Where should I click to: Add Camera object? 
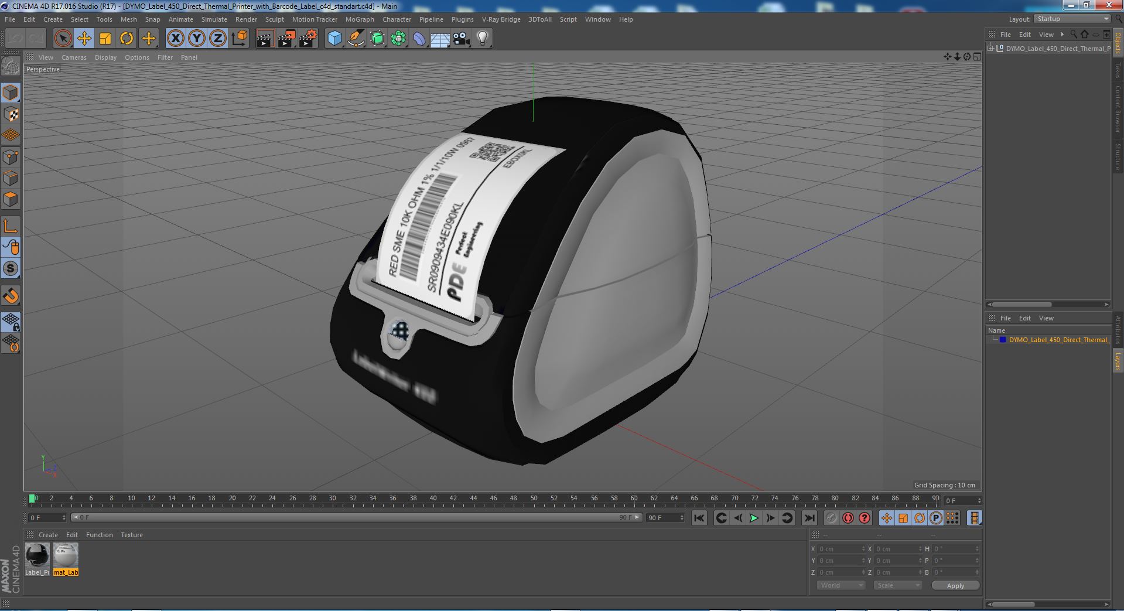click(x=462, y=39)
